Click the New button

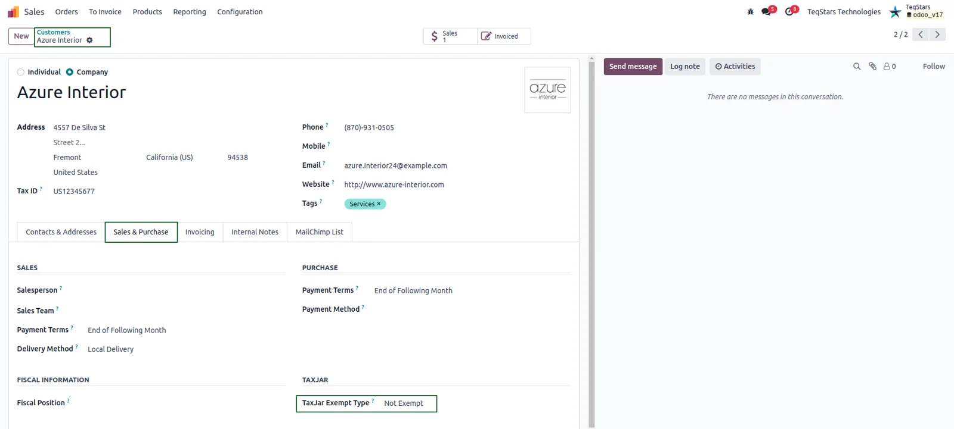[x=21, y=36]
